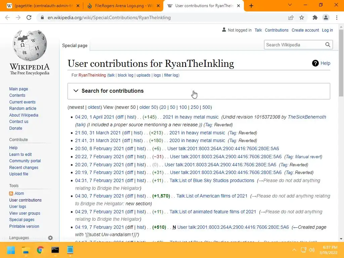Open Chrome from the taskbar
344x258 pixels.
tap(40, 250)
